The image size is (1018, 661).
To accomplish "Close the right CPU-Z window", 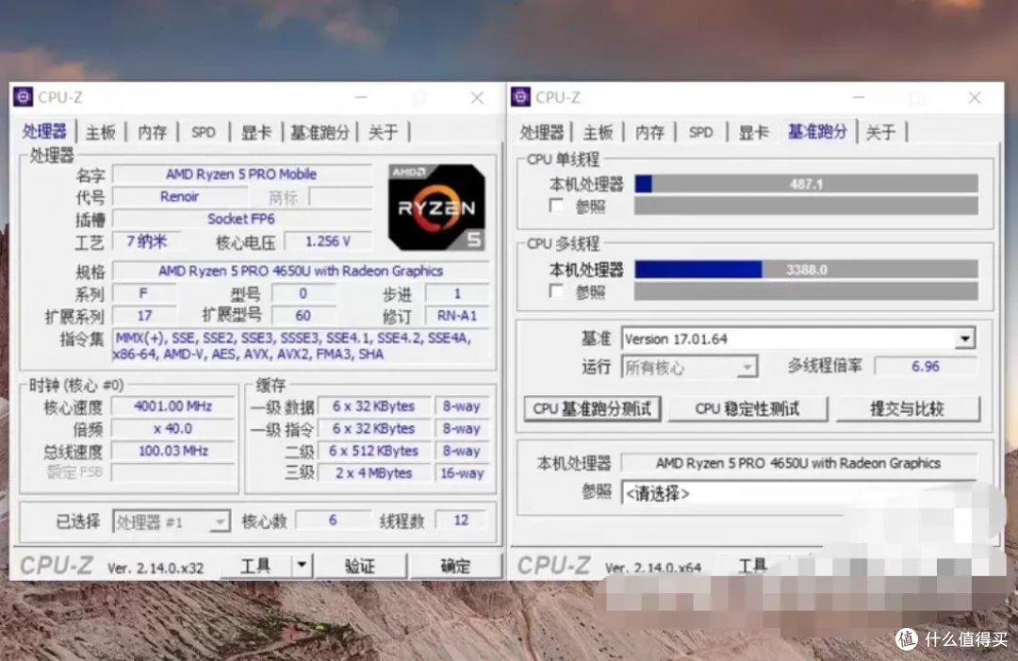I will point(975,97).
